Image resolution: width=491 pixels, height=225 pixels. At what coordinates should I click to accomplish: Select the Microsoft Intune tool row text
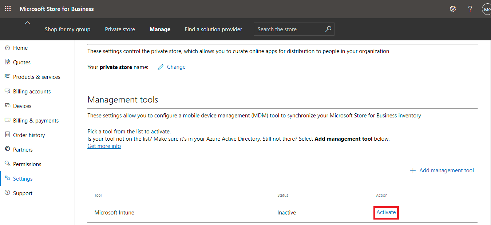[114, 213]
